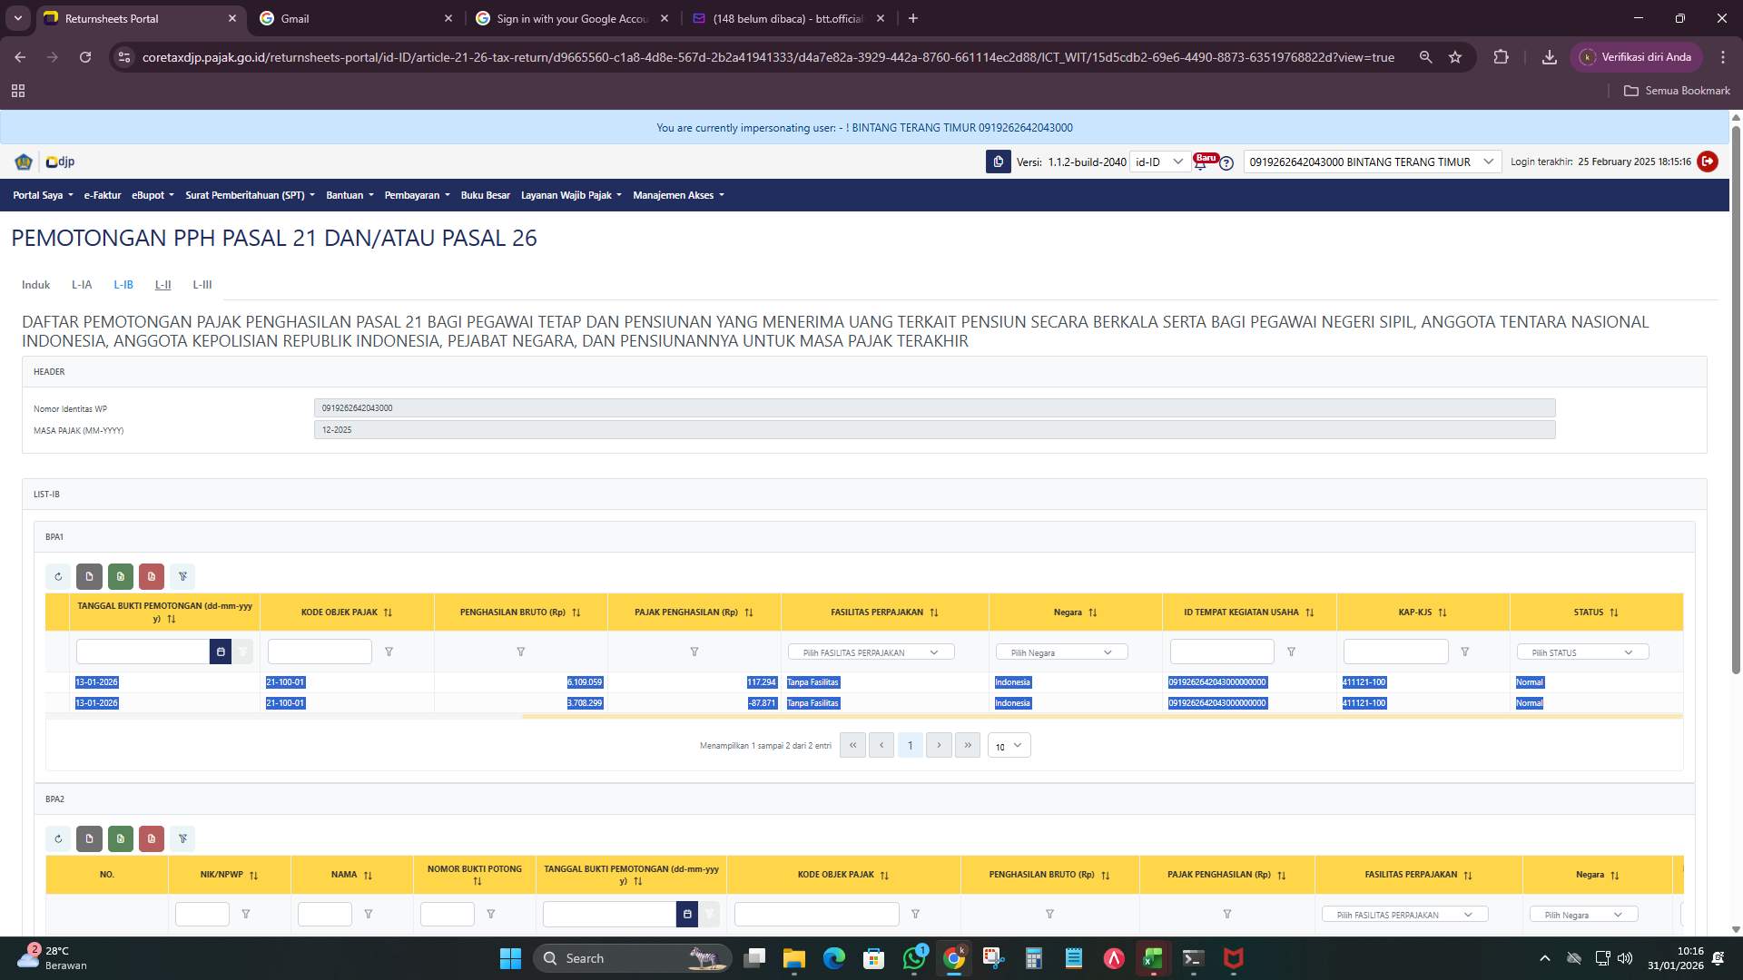Image resolution: width=1743 pixels, height=980 pixels.
Task: Refresh the BPA1 table data
Action: [x=59, y=576]
